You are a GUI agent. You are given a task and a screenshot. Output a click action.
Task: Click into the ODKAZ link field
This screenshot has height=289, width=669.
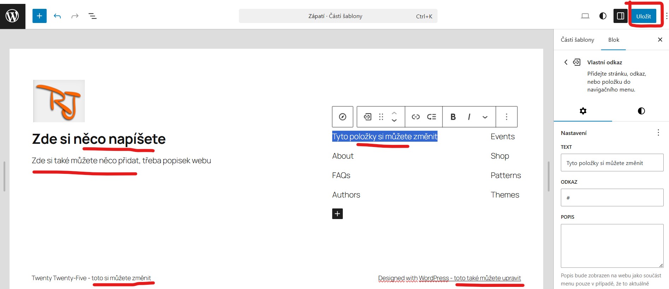(x=612, y=197)
